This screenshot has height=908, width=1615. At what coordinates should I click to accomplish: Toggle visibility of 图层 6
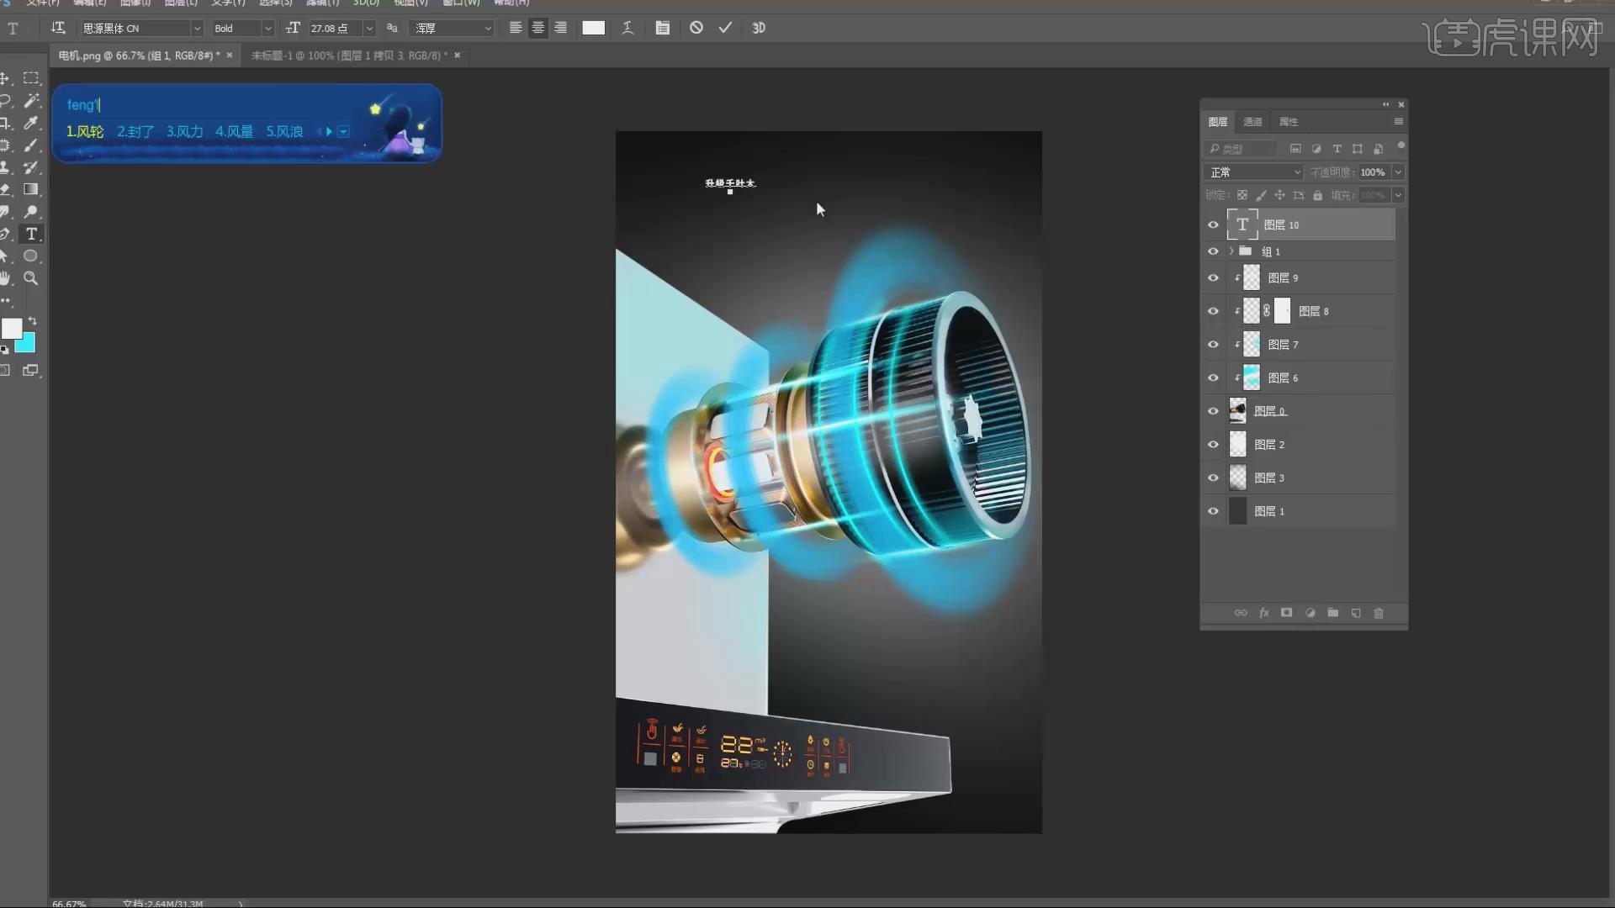coord(1213,377)
